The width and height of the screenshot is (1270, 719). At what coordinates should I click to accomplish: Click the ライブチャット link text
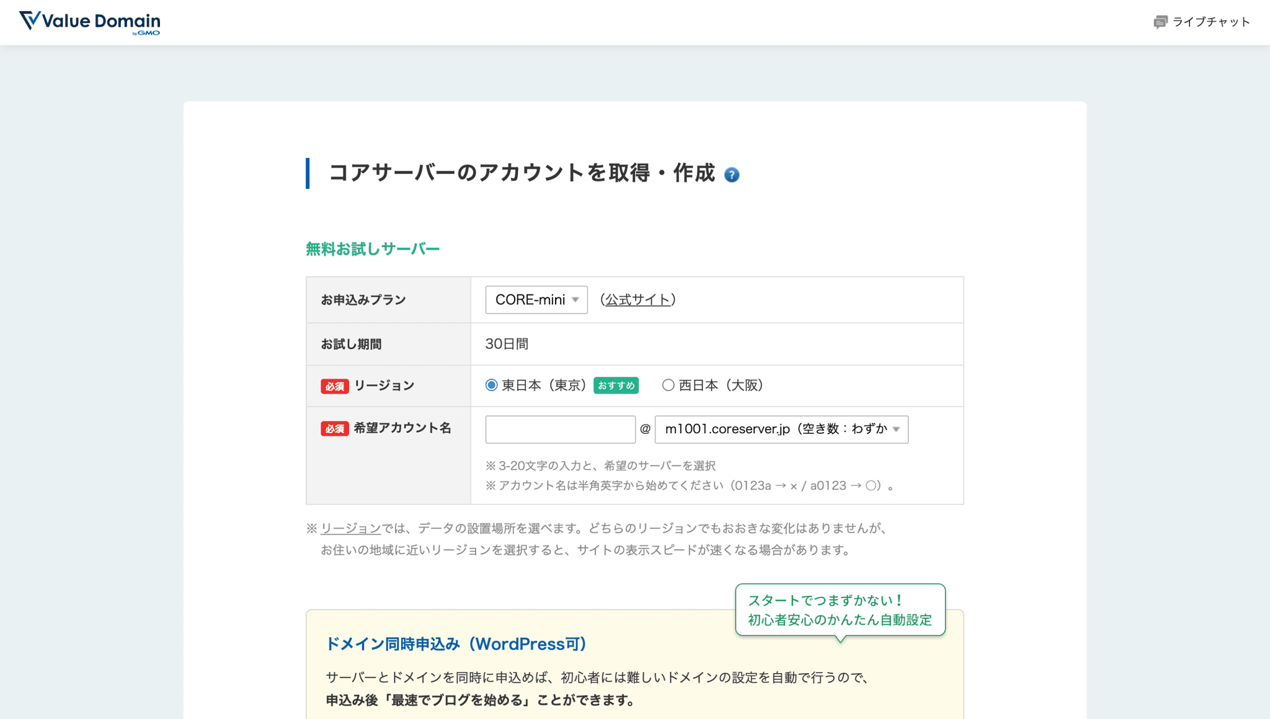[1211, 22]
